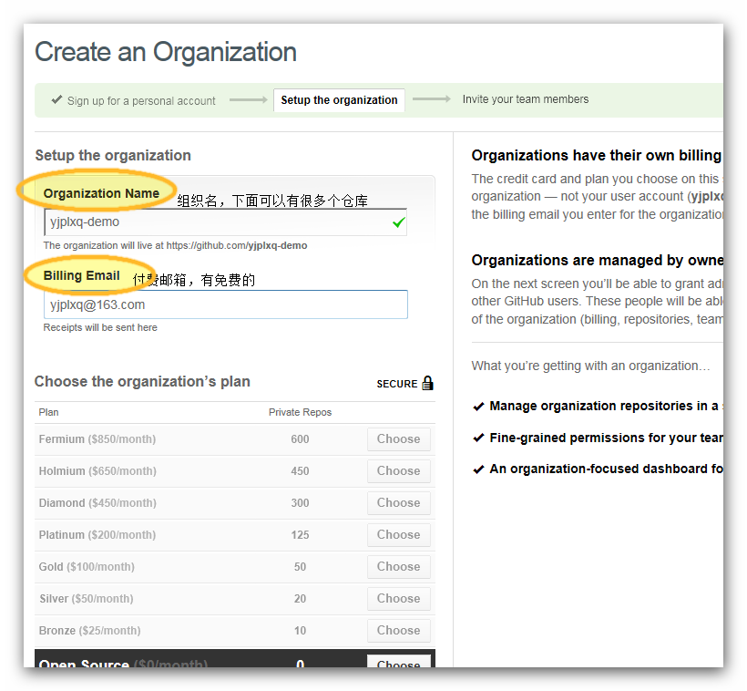Click the 'Plan' column header
The image size is (747, 691).
[48, 412]
